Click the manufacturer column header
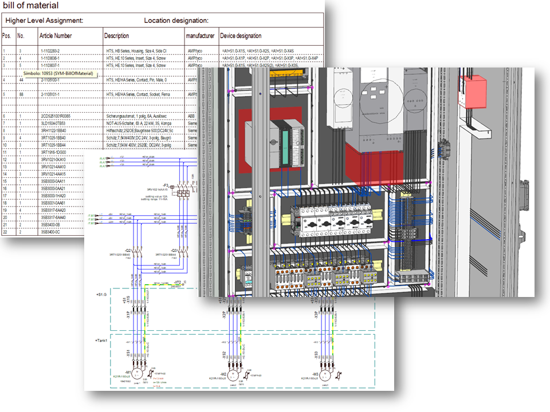This screenshot has width=550, height=412. tap(200, 35)
